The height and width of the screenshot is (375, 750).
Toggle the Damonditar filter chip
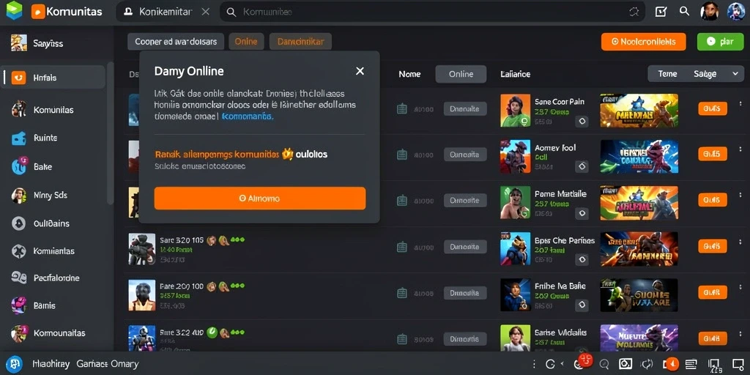[300, 42]
